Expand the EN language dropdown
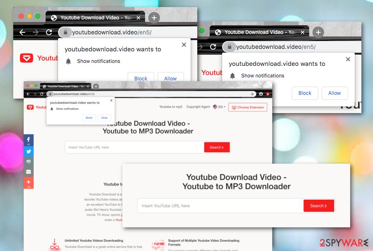This screenshot has height=251, width=373. pyautogui.click(x=219, y=107)
